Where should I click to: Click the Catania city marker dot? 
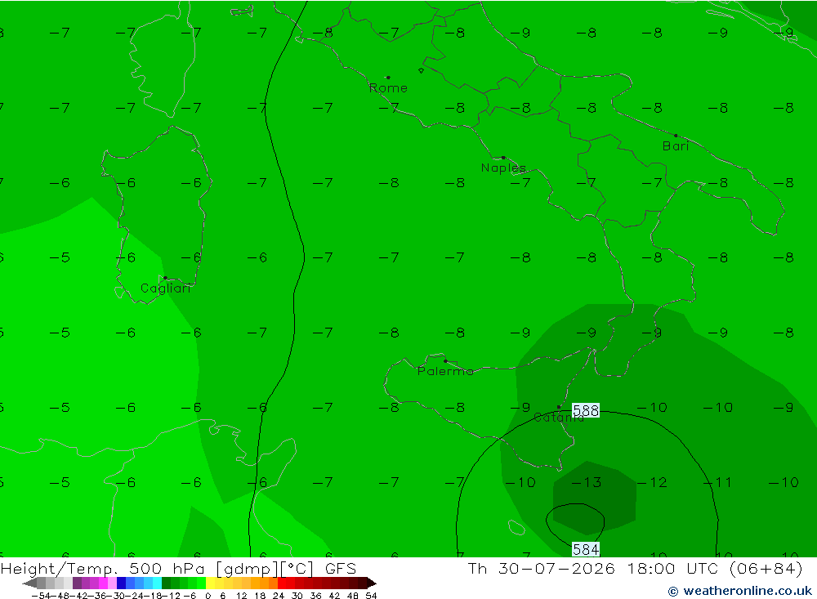coord(559,407)
